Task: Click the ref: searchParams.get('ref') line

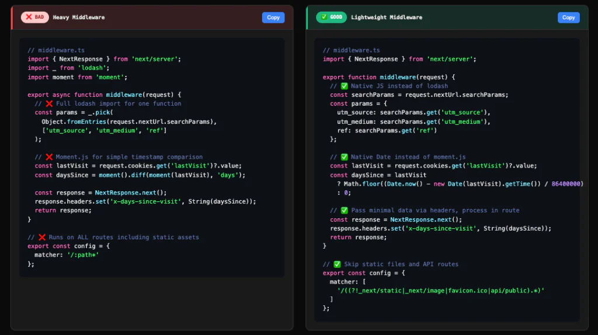Action: tap(387, 130)
